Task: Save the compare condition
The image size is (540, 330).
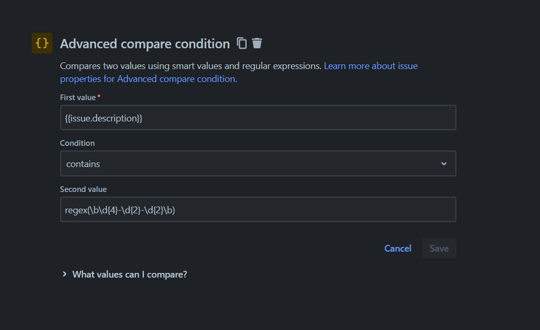Action: (439, 248)
